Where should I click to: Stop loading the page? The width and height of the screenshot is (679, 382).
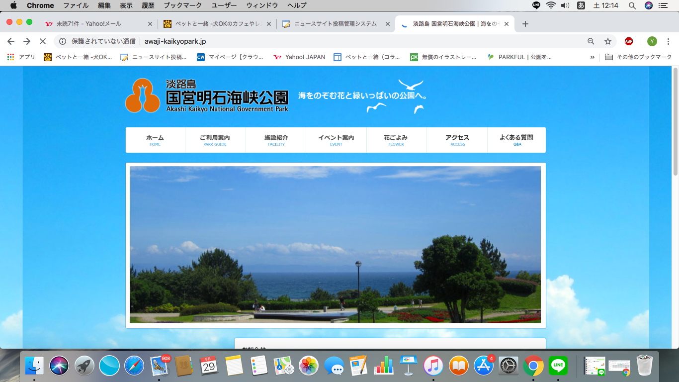click(43, 41)
